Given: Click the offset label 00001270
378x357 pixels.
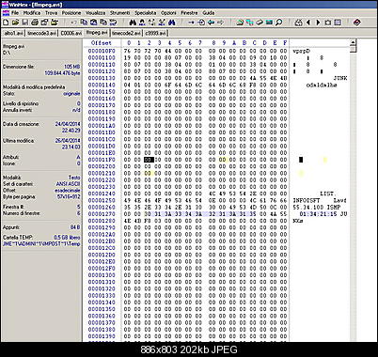Looking at the screenshot, I should (102, 214).
